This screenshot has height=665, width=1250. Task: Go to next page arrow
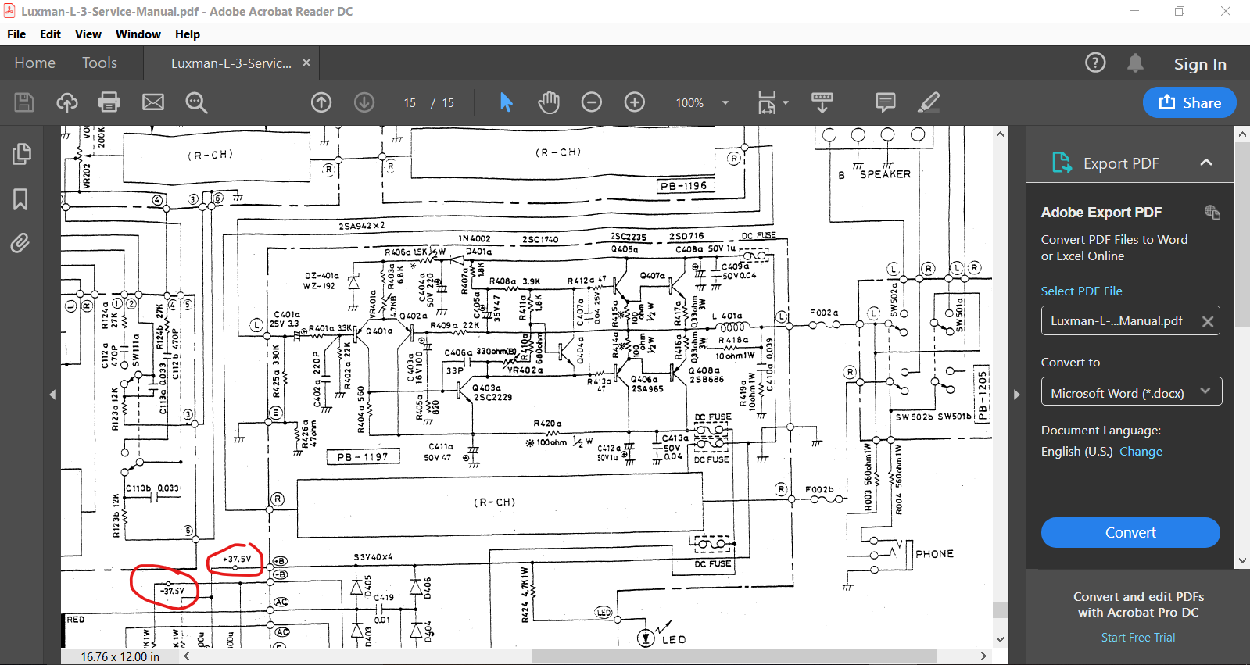364,102
